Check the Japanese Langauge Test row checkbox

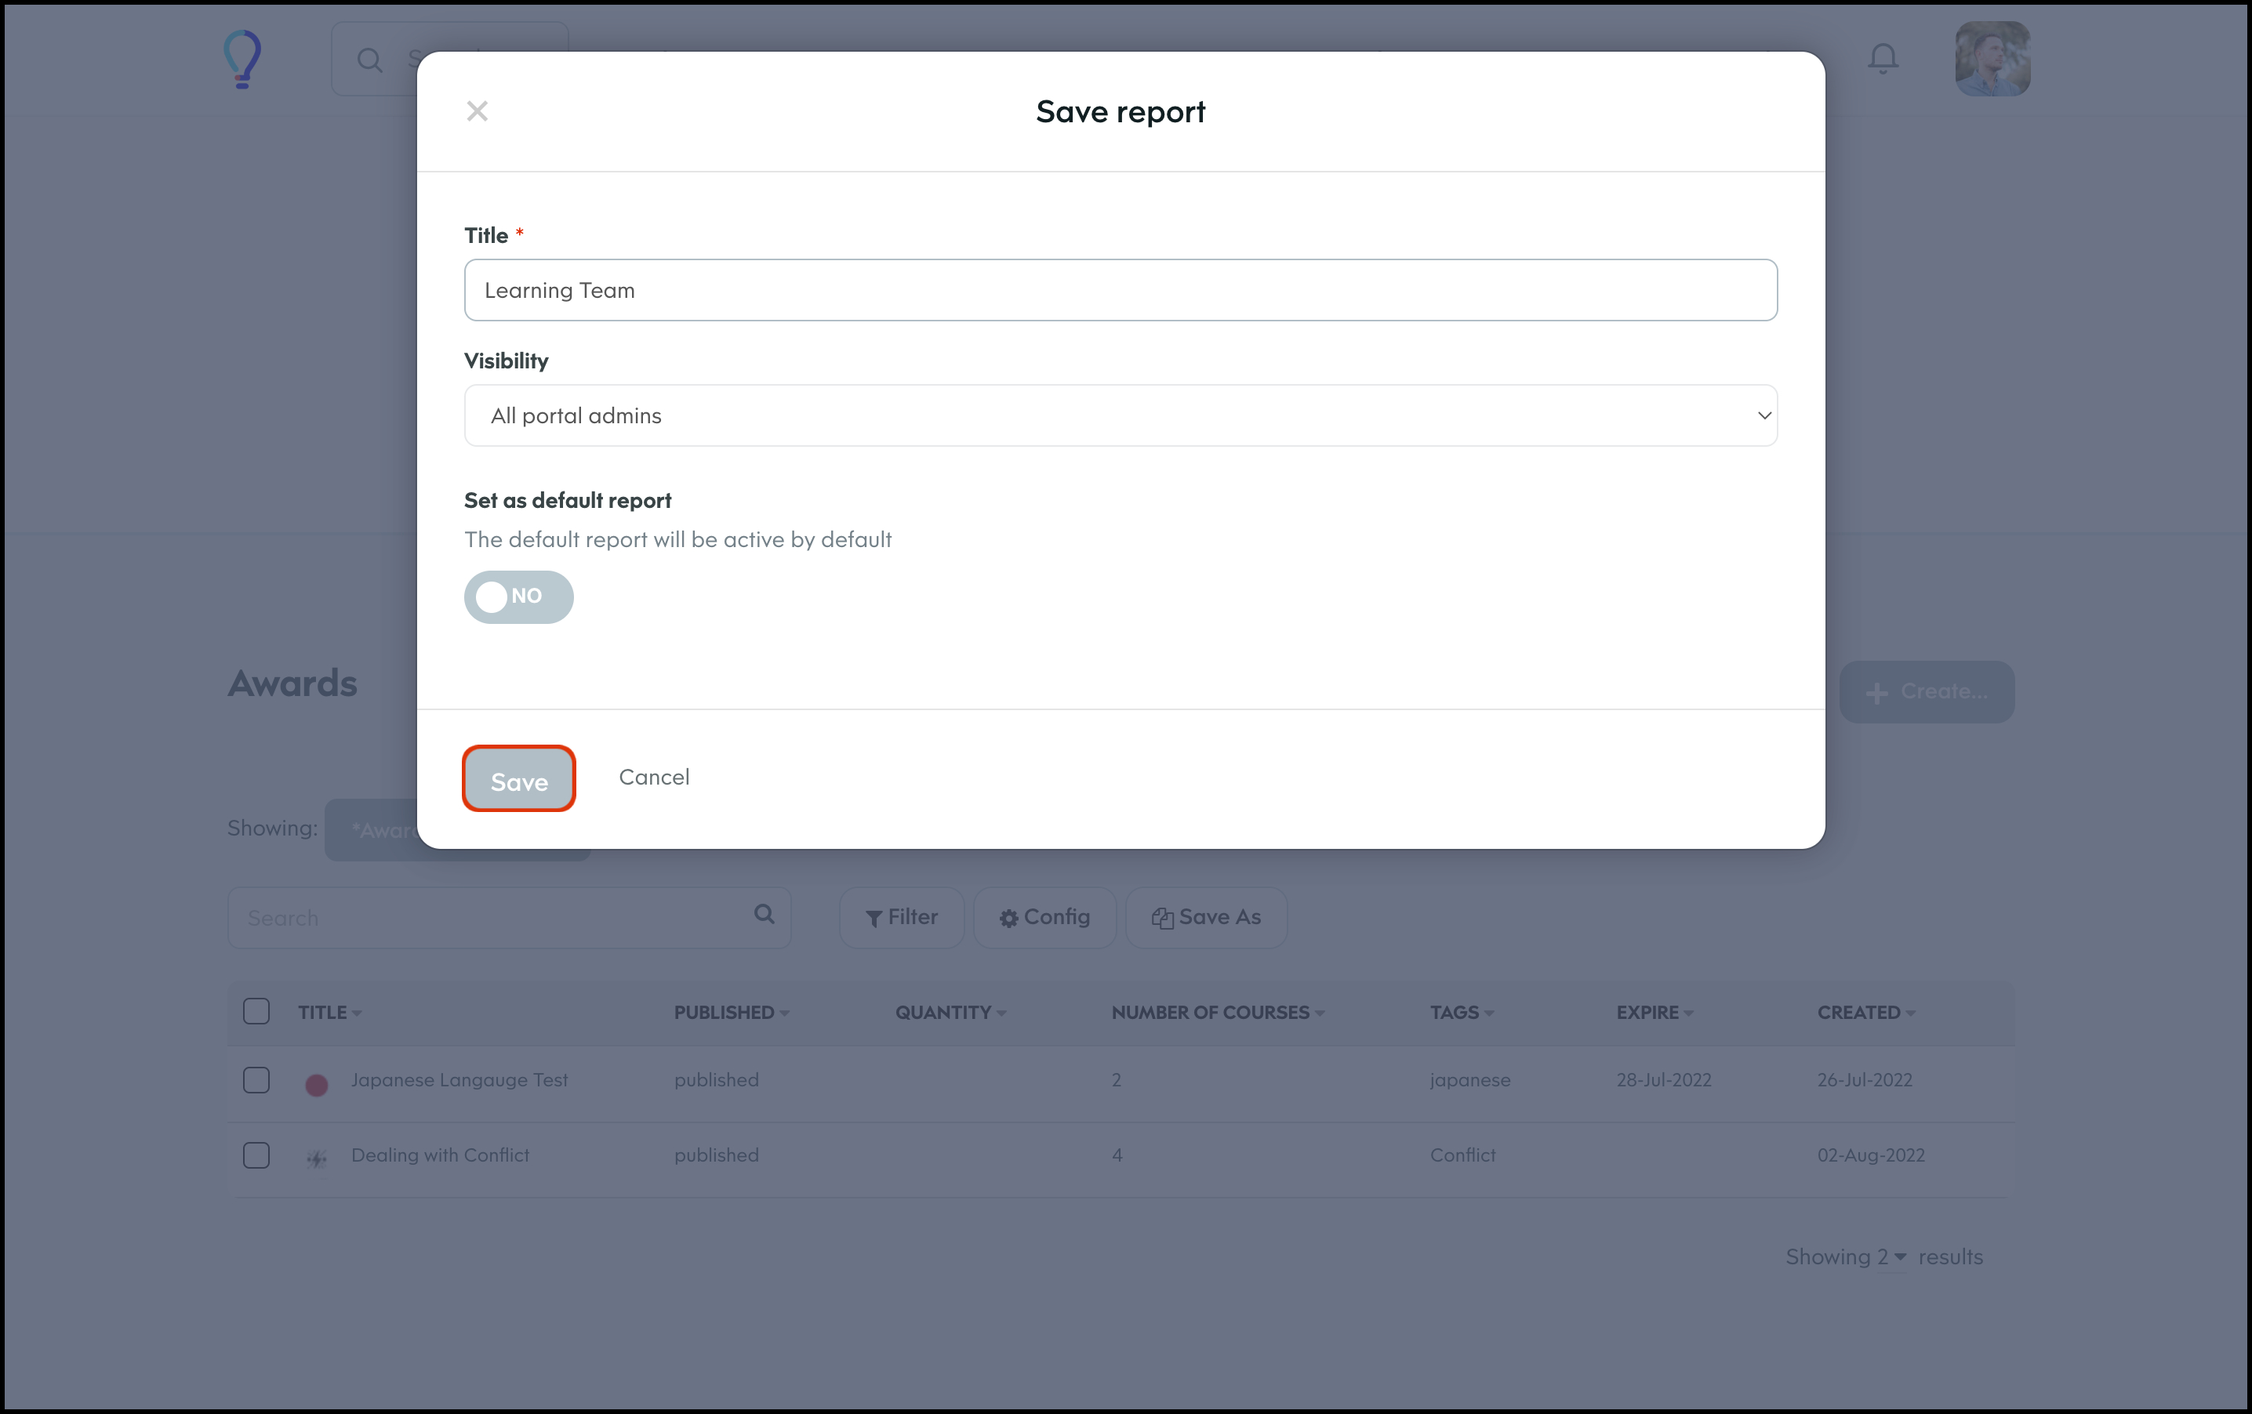coord(256,1079)
